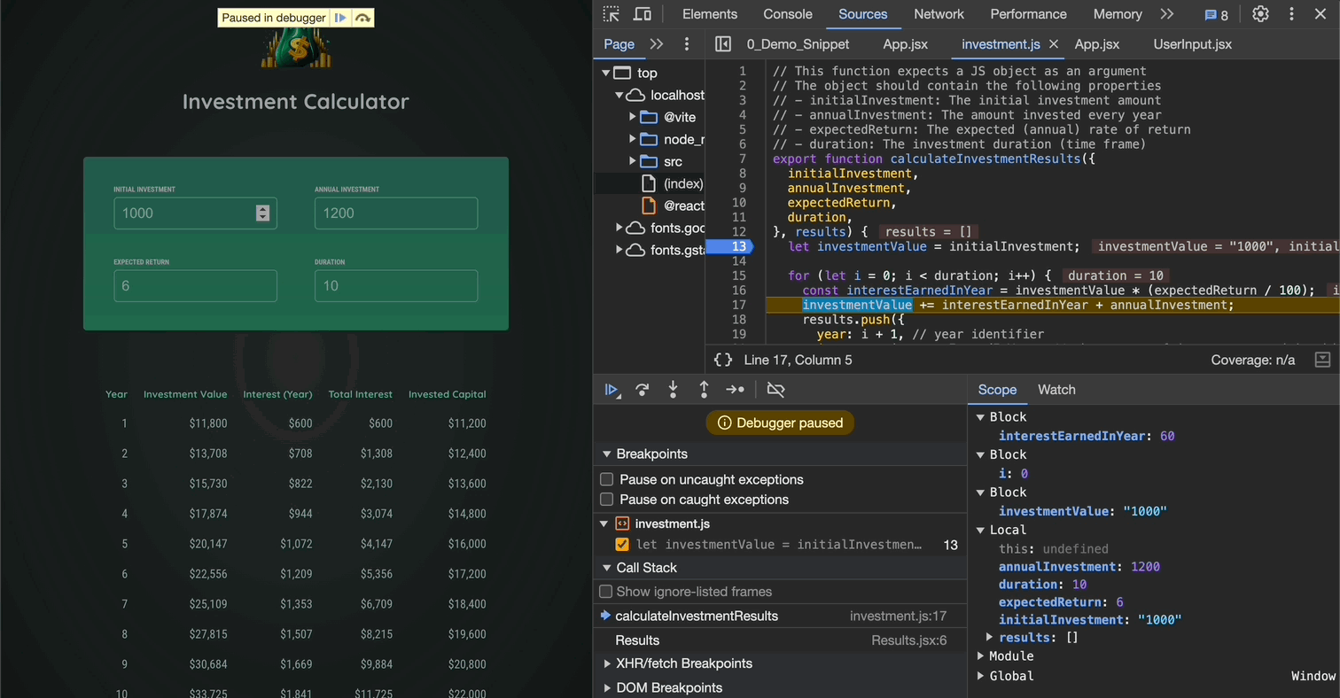Viewport: 1340px width, 698px height.
Task: Open DevTools settings gear
Action: (x=1260, y=14)
